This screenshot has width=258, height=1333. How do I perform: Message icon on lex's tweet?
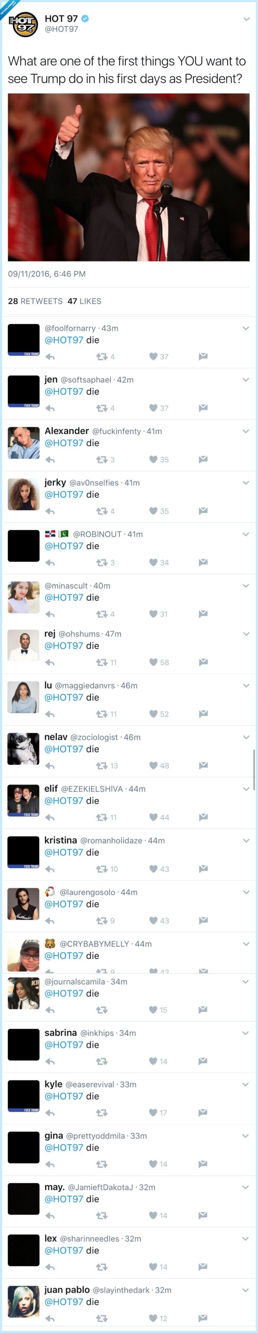[203, 1267]
